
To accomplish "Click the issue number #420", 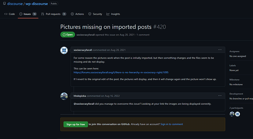I will point(159,27).
